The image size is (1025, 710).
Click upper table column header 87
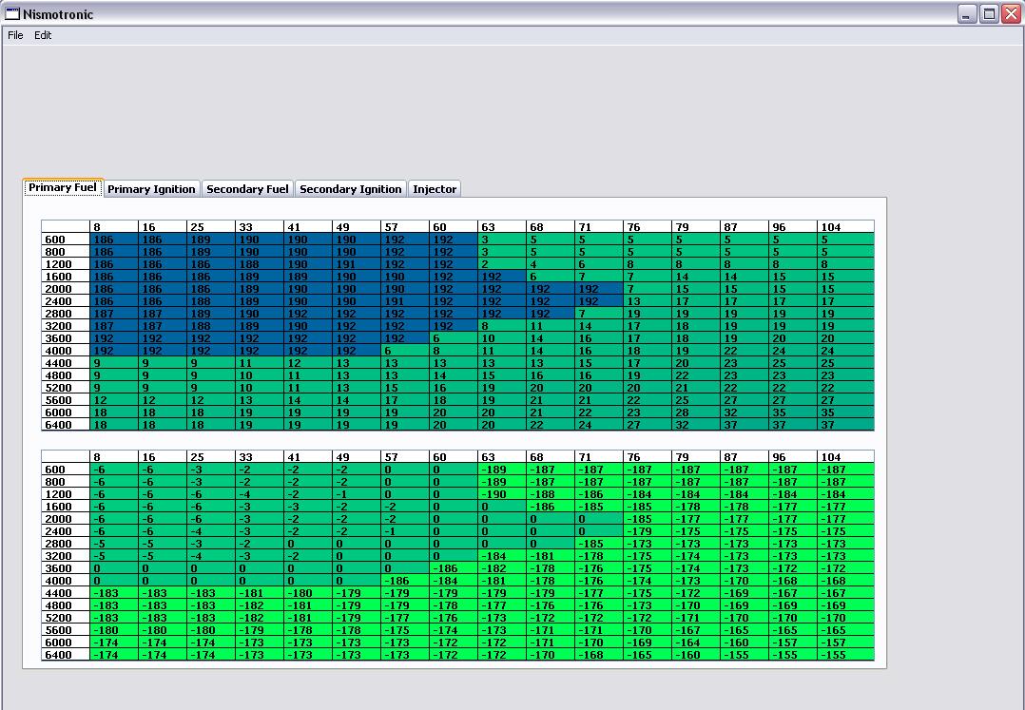[x=744, y=227]
